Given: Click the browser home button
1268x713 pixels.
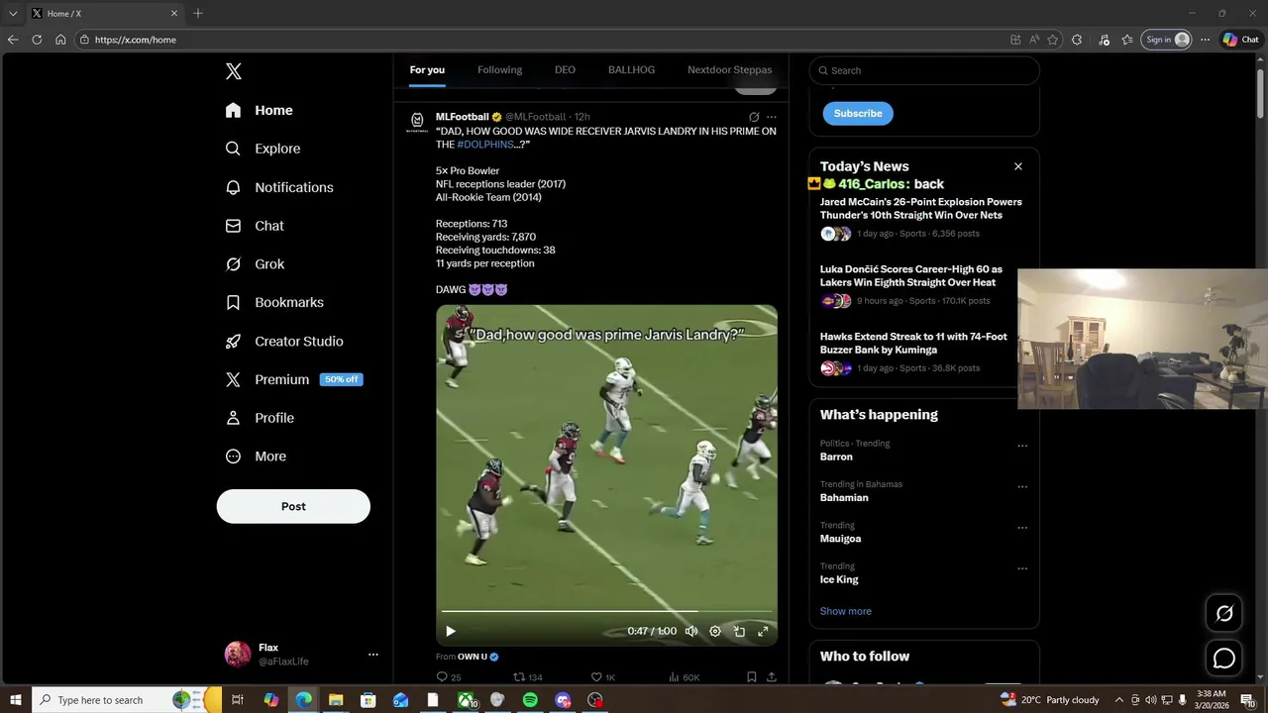Looking at the screenshot, I should point(60,40).
